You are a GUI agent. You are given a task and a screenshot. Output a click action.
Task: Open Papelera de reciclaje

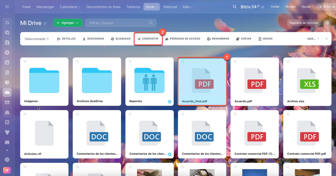coord(304,23)
